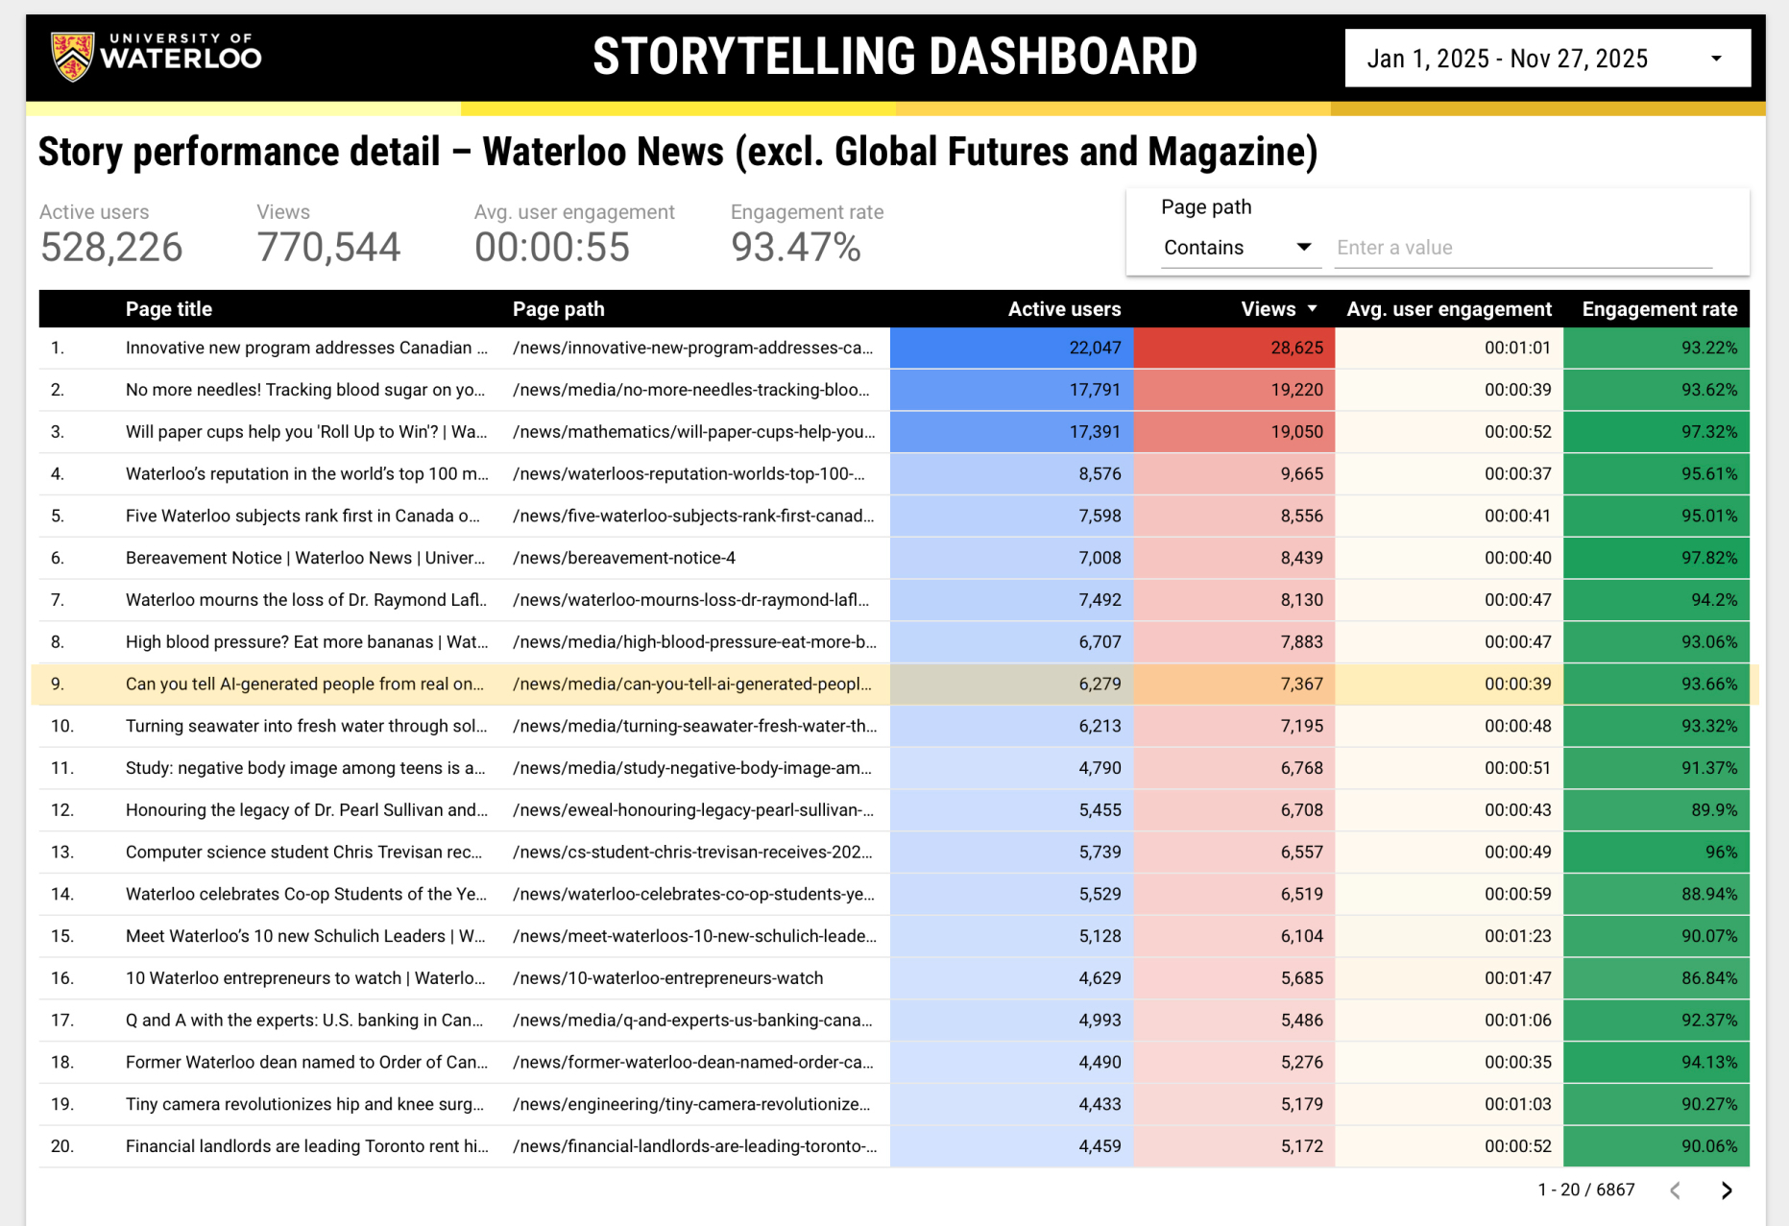1789x1226 pixels.
Task: Click the University of Waterloo logo
Action: click(x=156, y=56)
